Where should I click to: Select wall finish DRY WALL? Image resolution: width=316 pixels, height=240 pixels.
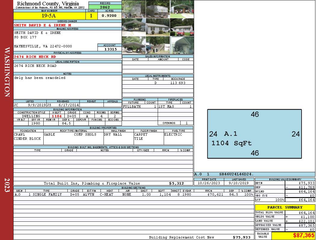113,134
